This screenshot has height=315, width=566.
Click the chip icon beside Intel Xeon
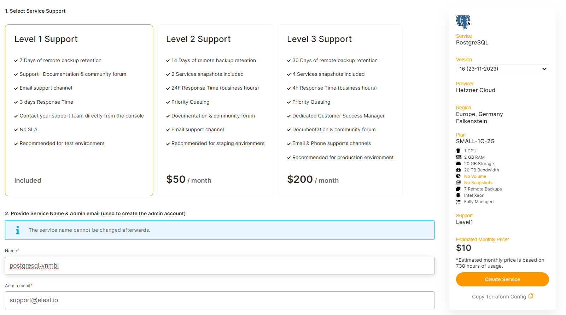(x=459, y=195)
